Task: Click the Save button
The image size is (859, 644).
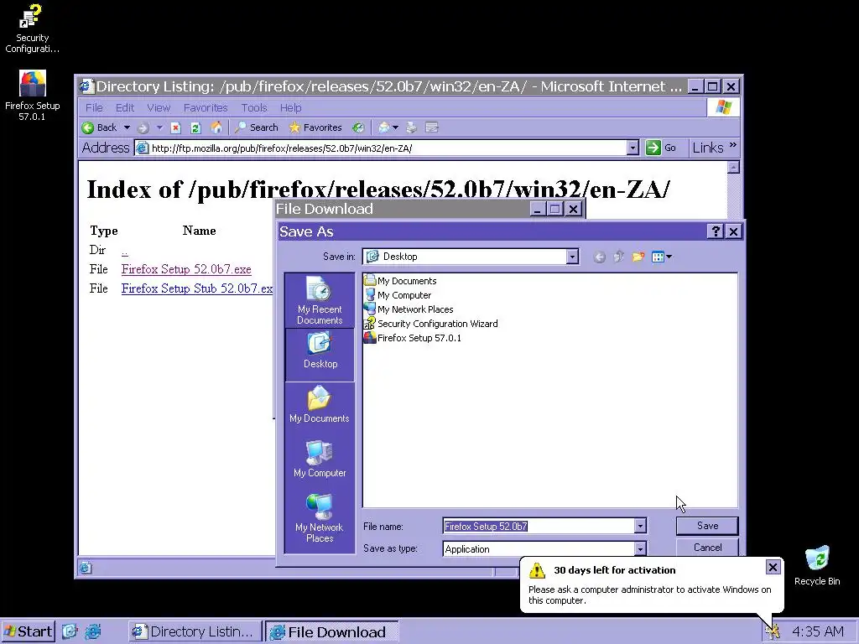Action: coord(707,526)
